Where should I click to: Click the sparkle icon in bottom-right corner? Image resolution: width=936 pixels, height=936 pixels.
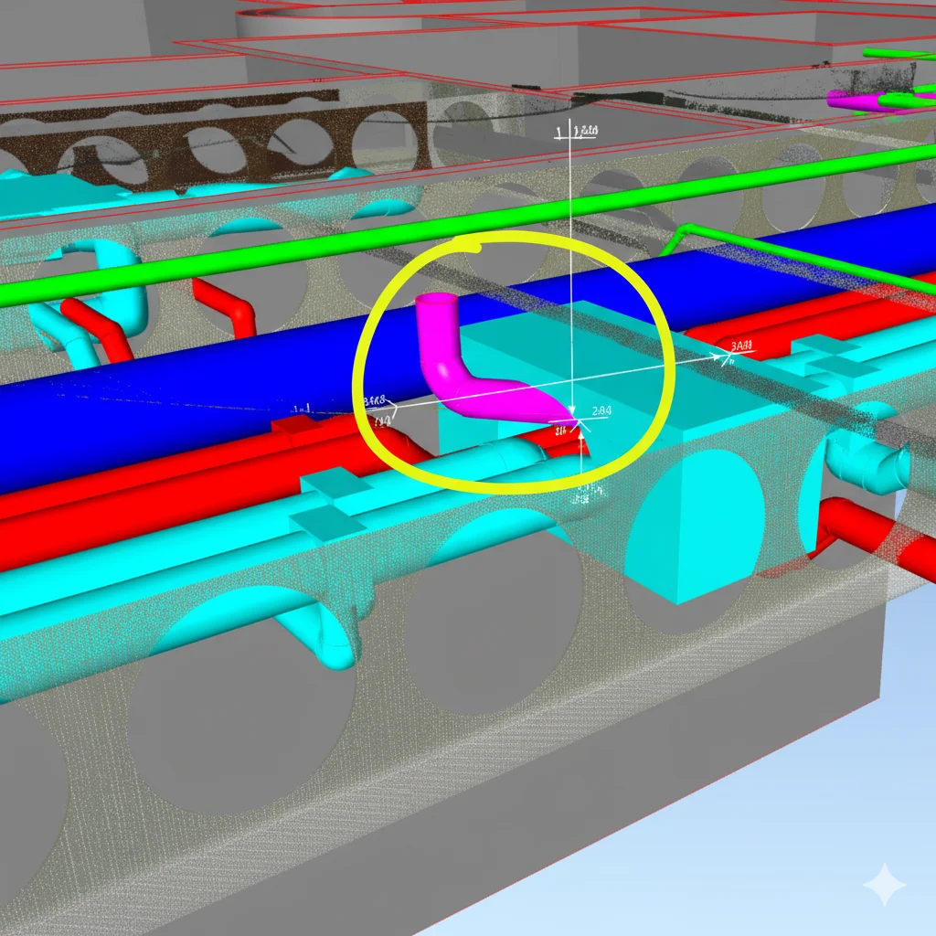[884, 884]
